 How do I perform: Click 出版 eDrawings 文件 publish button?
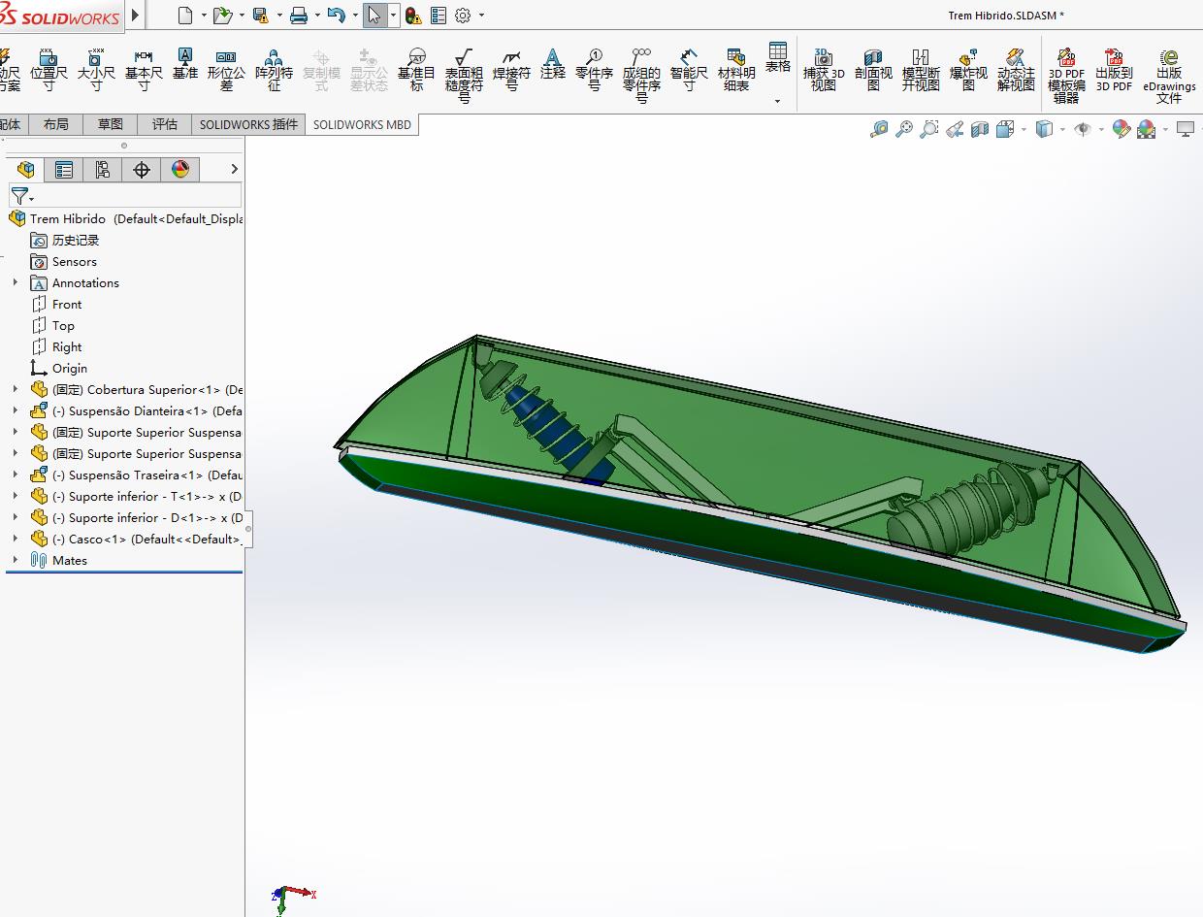click(x=1169, y=76)
